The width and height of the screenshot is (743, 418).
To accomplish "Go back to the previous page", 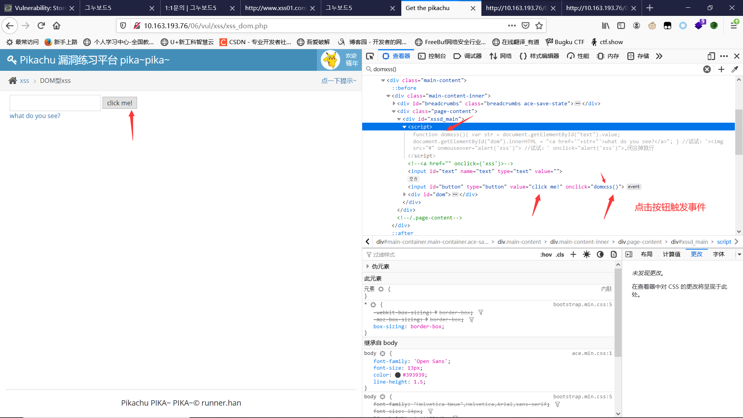I will [10, 26].
